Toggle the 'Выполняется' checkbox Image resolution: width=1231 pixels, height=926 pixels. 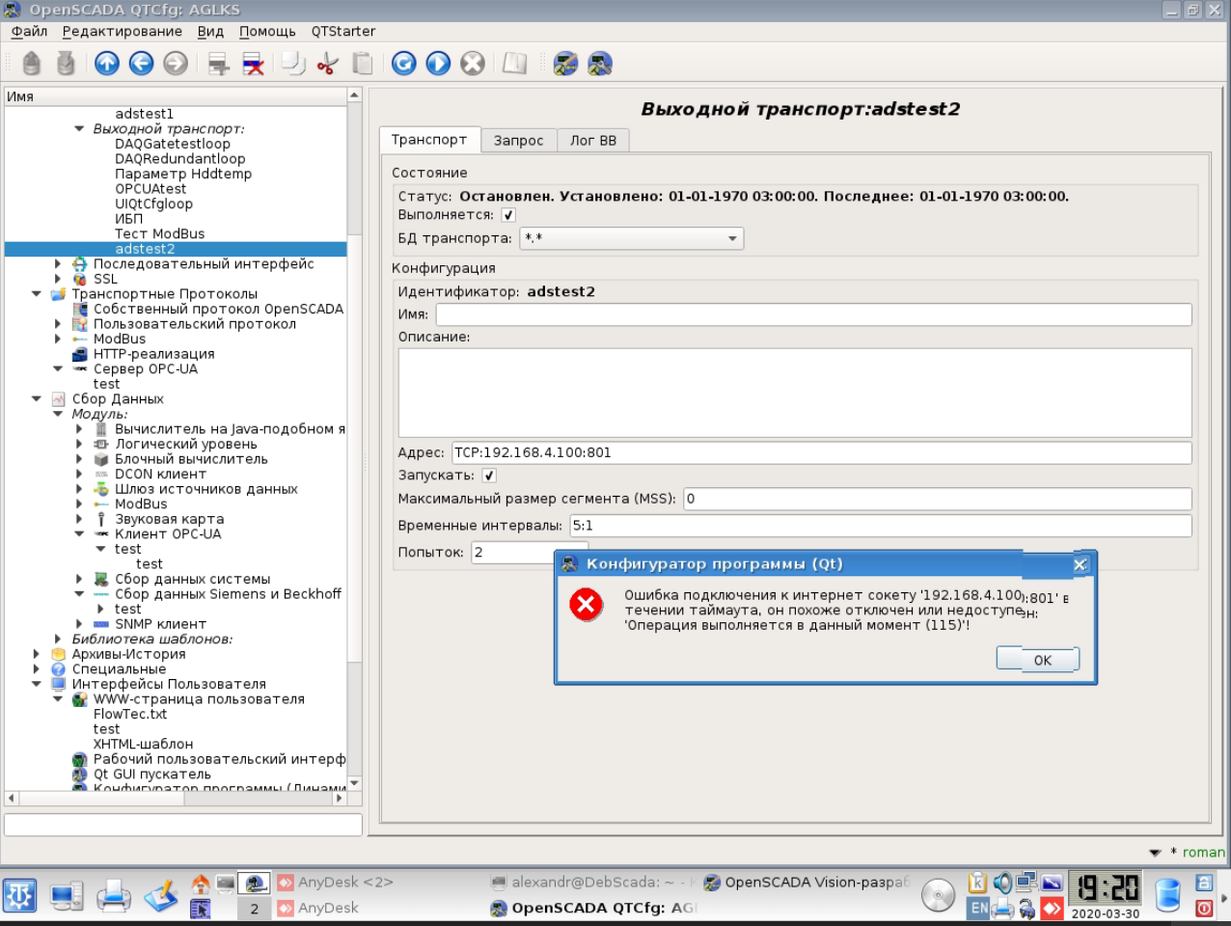tap(508, 215)
